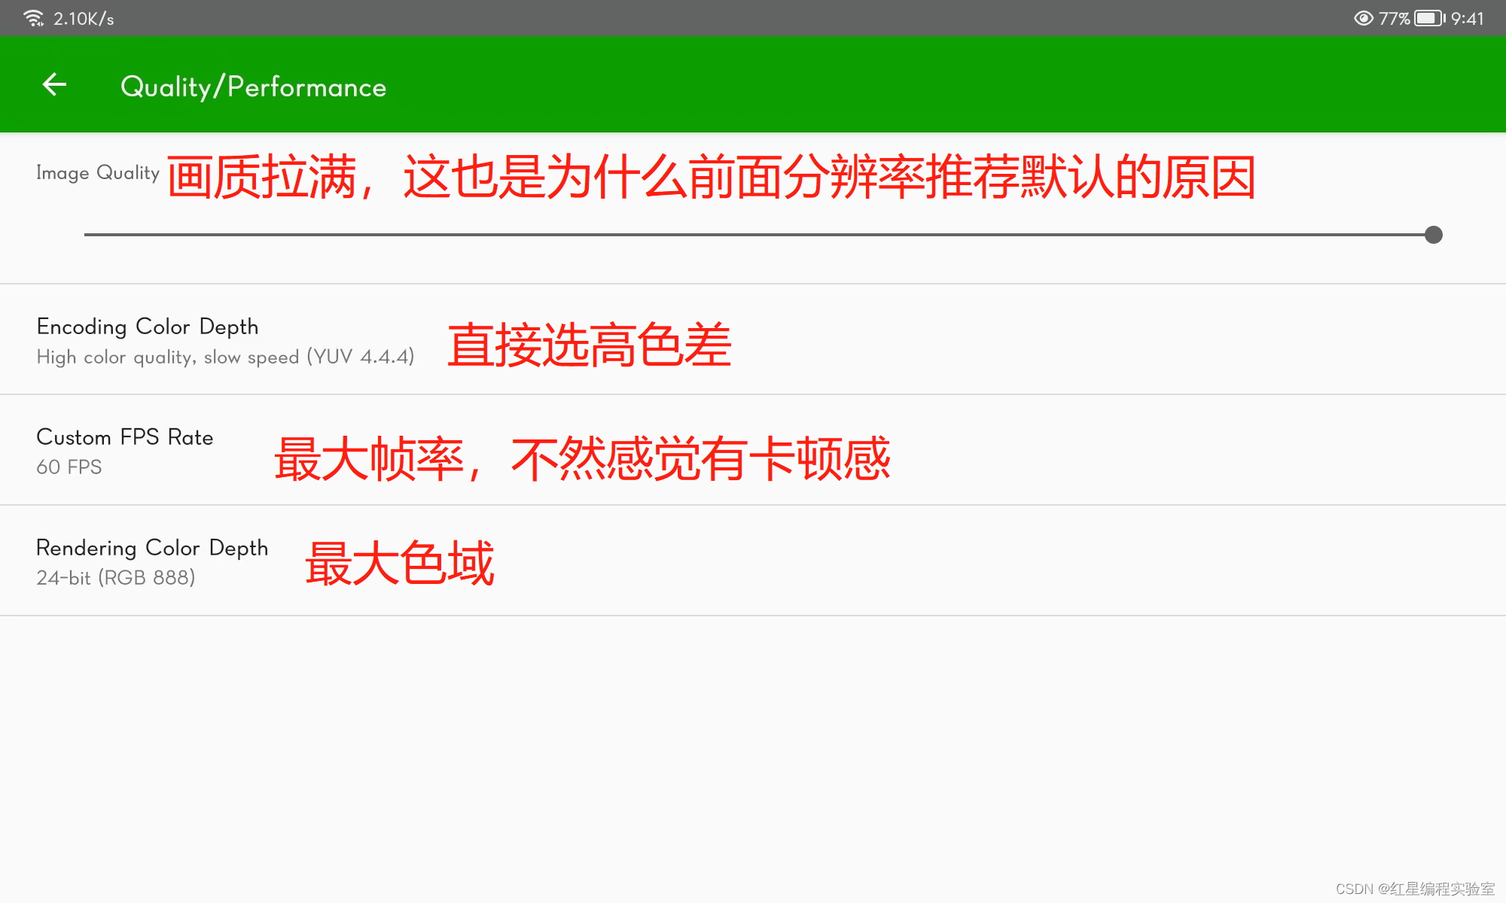Image resolution: width=1506 pixels, height=903 pixels.
Task: Go back with the arrow icon
Action: point(54,85)
